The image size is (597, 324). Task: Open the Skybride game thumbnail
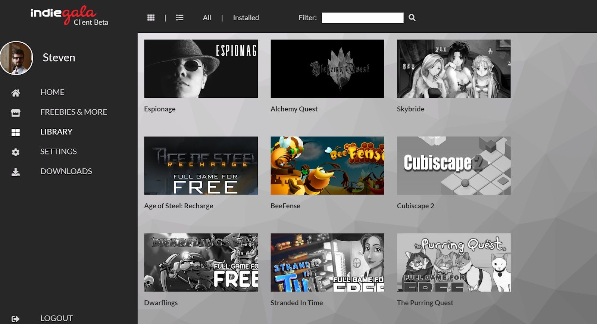click(x=454, y=69)
